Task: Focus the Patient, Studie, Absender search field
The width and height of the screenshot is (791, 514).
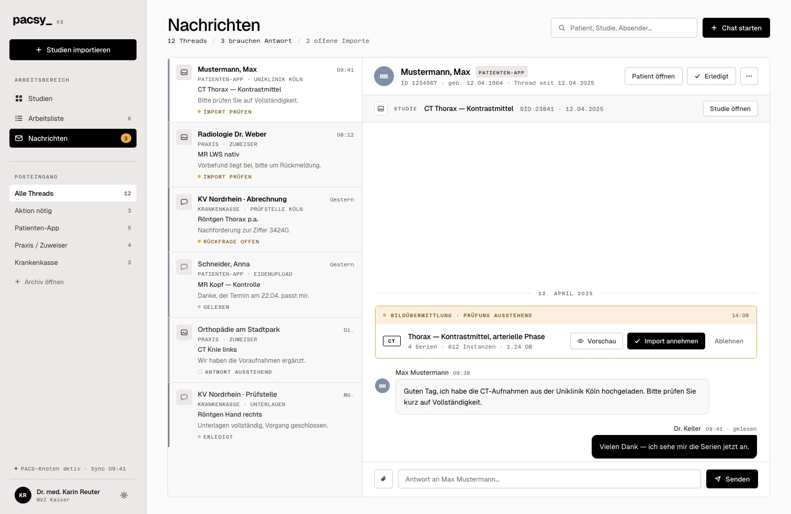Action: [x=624, y=28]
